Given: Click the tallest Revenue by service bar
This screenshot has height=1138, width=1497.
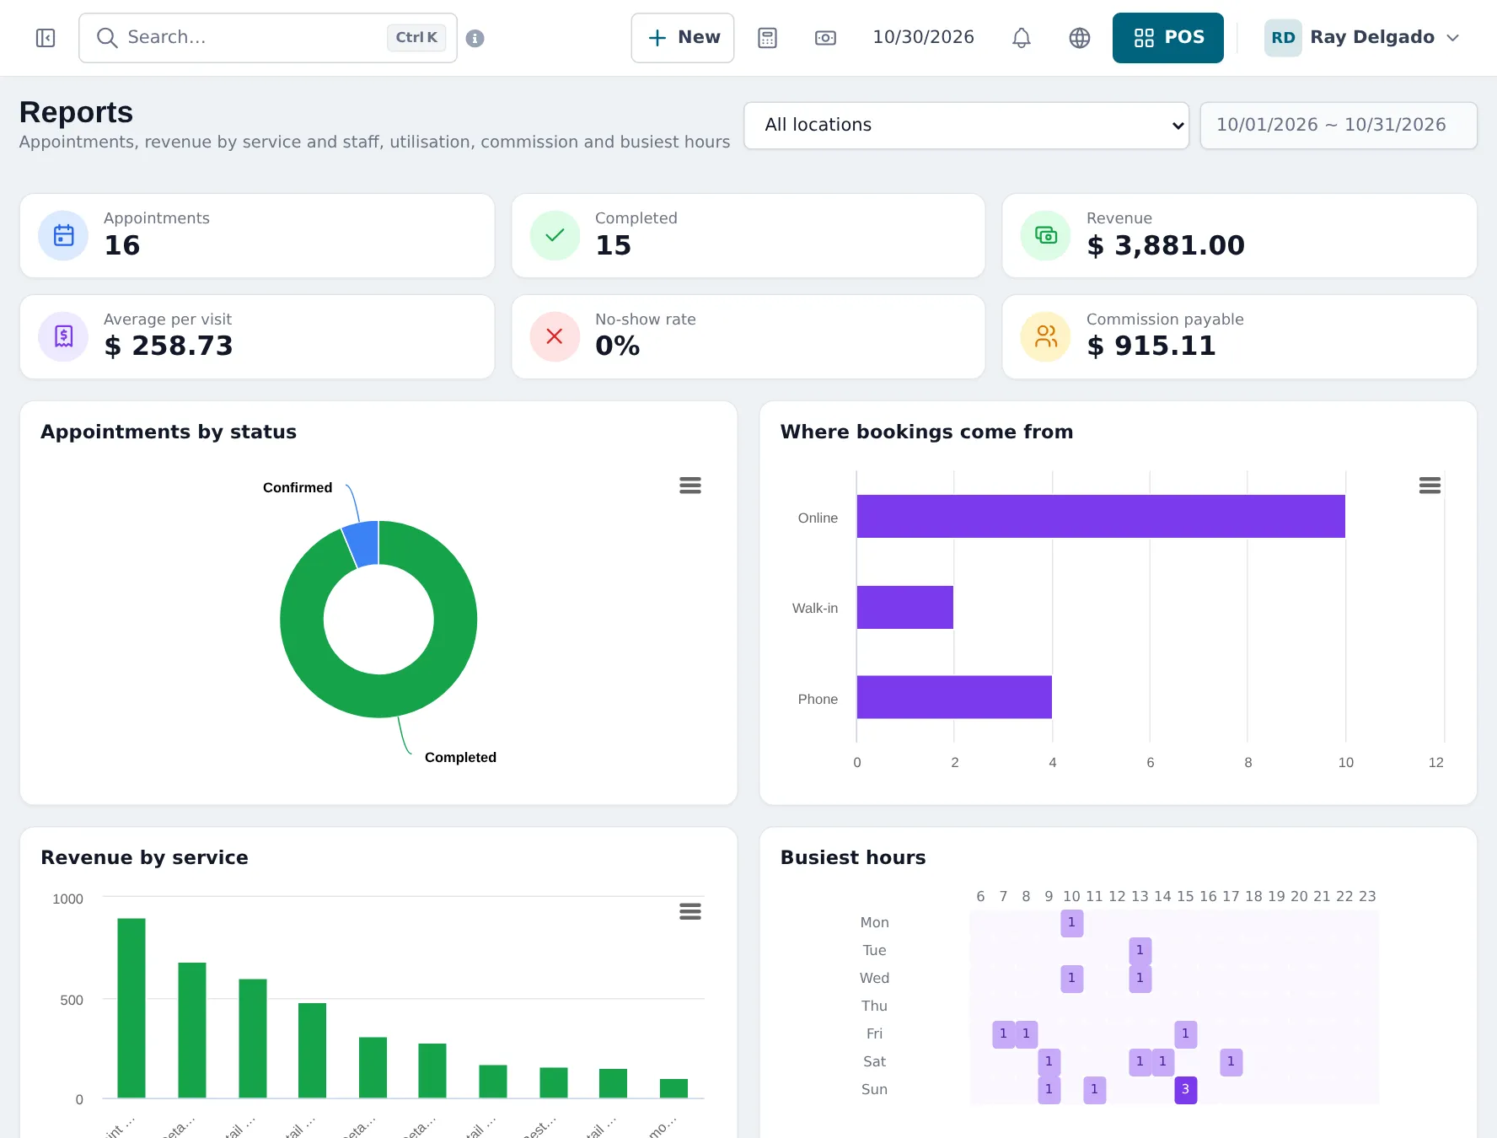Looking at the screenshot, I should click(131, 1008).
